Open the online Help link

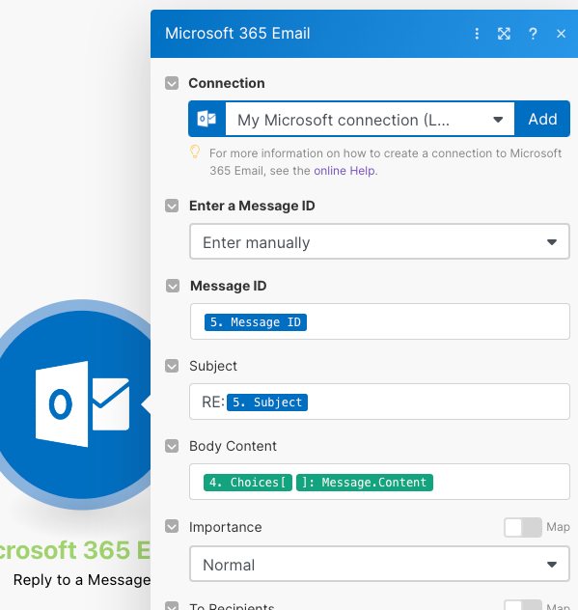pyautogui.click(x=344, y=171)
